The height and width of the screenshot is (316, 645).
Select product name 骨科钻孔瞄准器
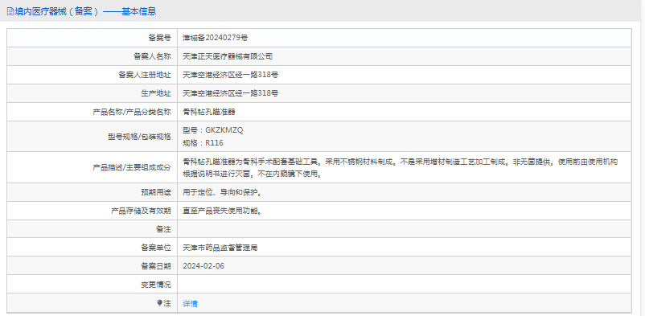pyautogui.click(x=209, y=112)
